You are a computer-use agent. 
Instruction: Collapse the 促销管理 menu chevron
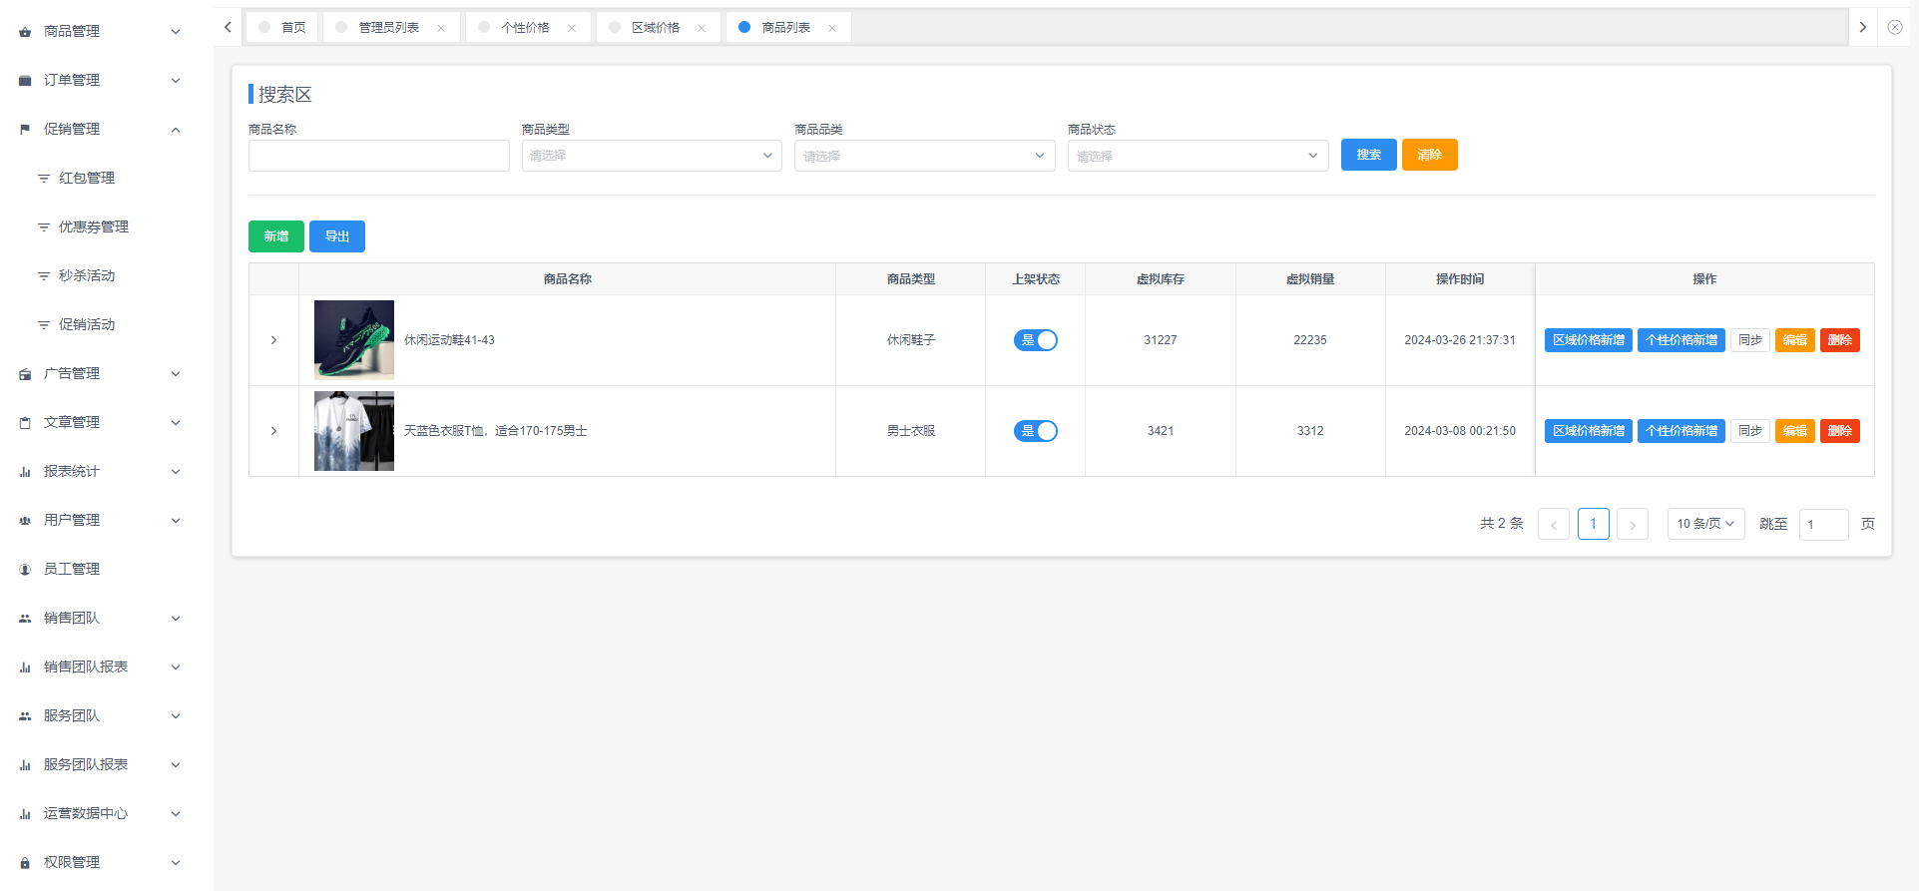[x=176, y=130]
